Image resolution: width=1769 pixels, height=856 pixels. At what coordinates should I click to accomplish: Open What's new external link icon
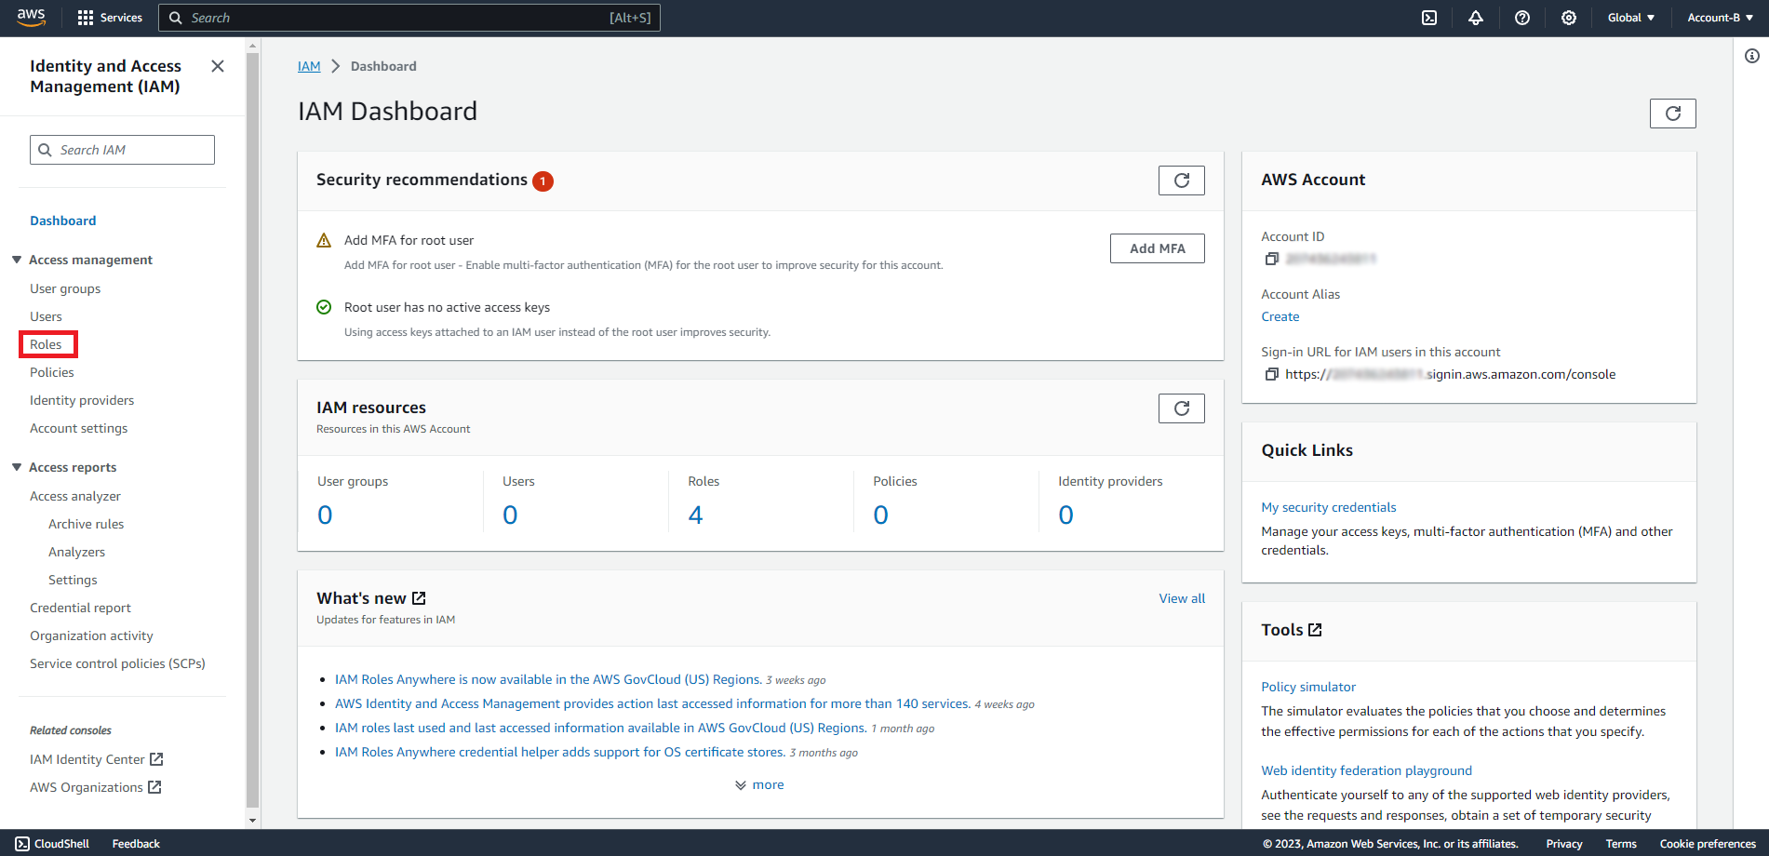pyautogui.click(x=419, y=598)
